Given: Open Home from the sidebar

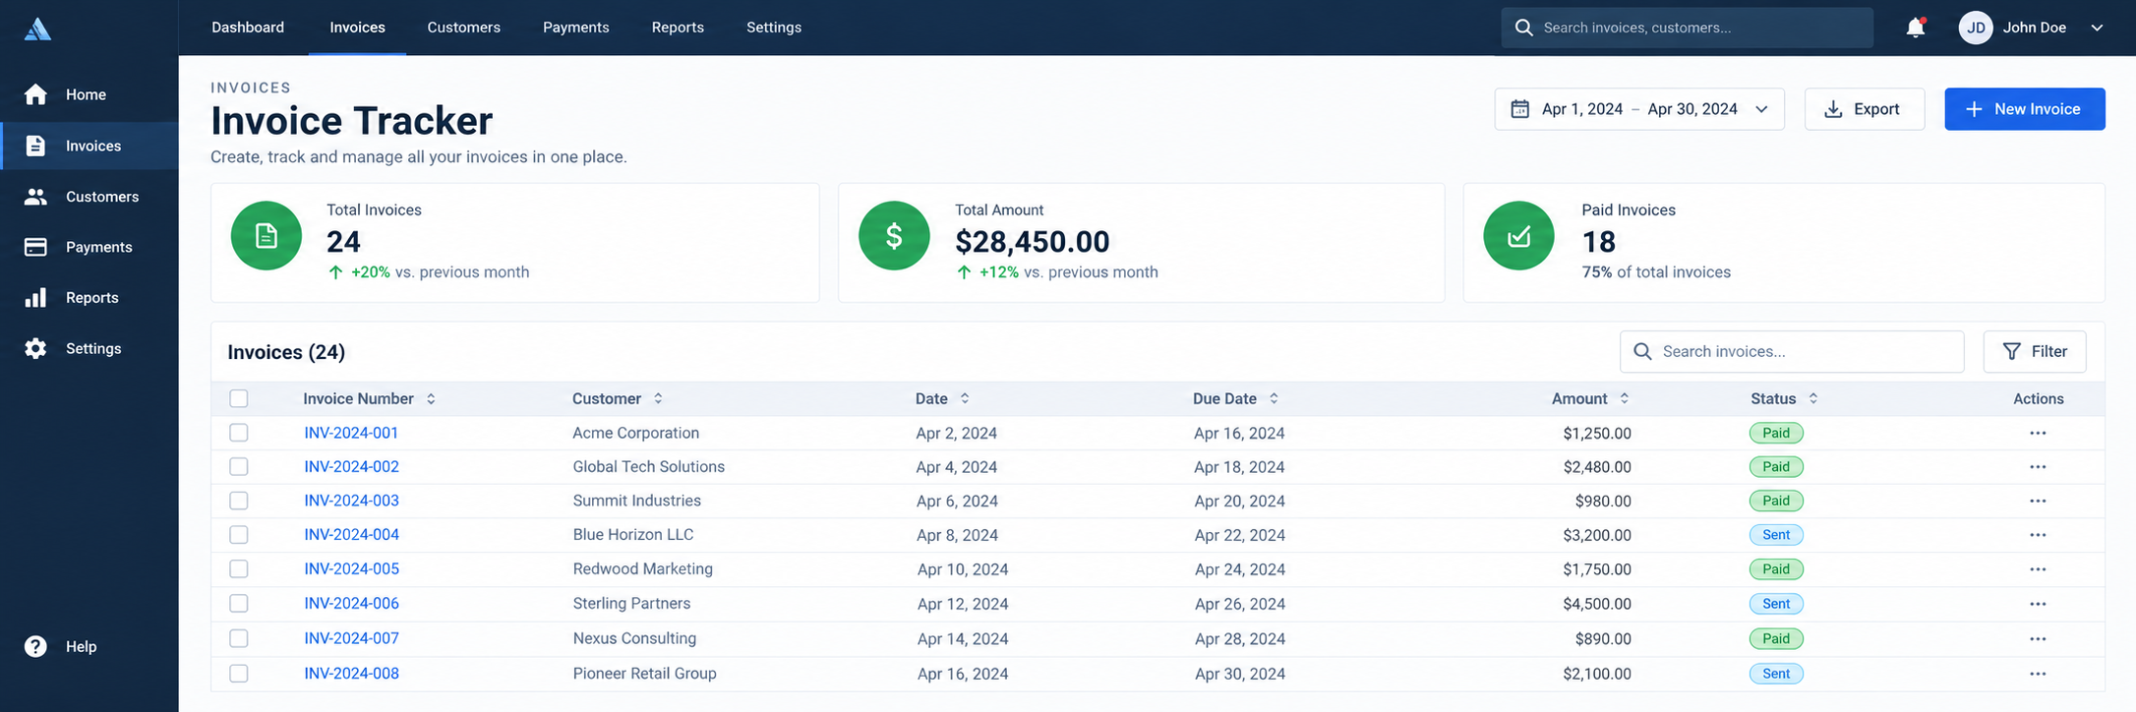Looking at the screenshot, I should (89, 94).
